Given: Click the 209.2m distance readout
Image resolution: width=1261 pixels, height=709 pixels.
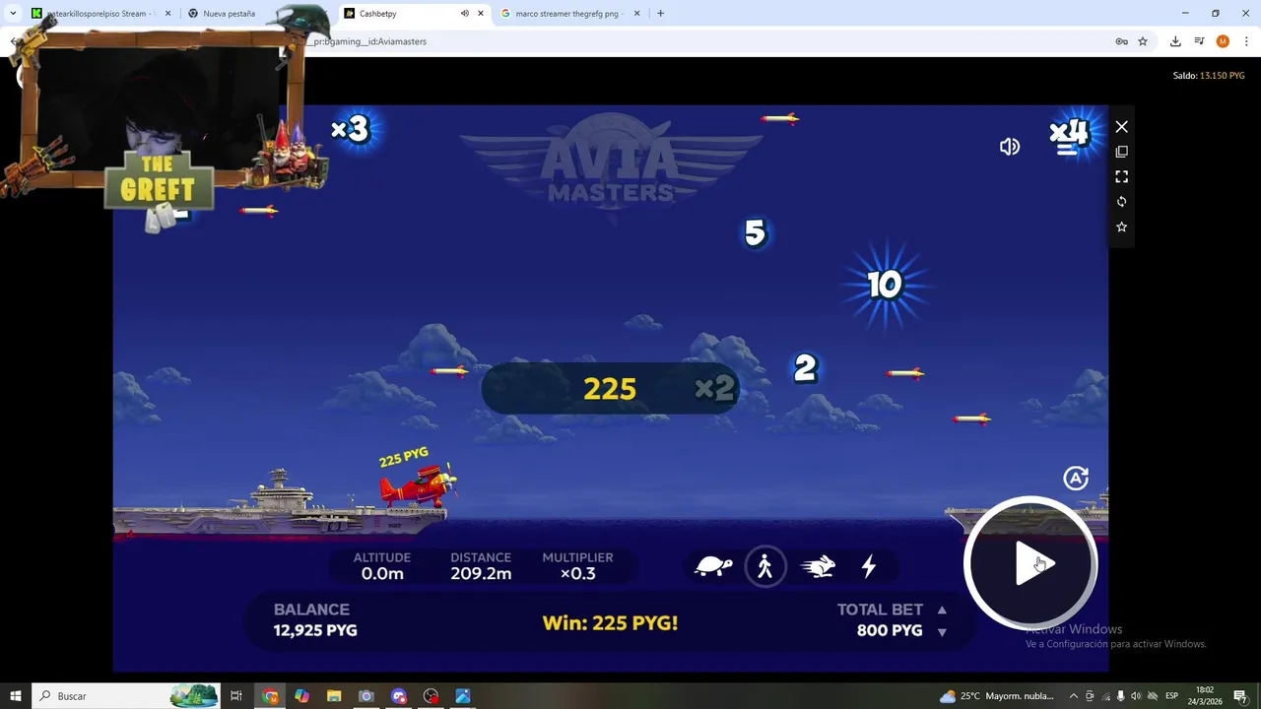Looking at the screenshot, I should click(x=481, y=573).
